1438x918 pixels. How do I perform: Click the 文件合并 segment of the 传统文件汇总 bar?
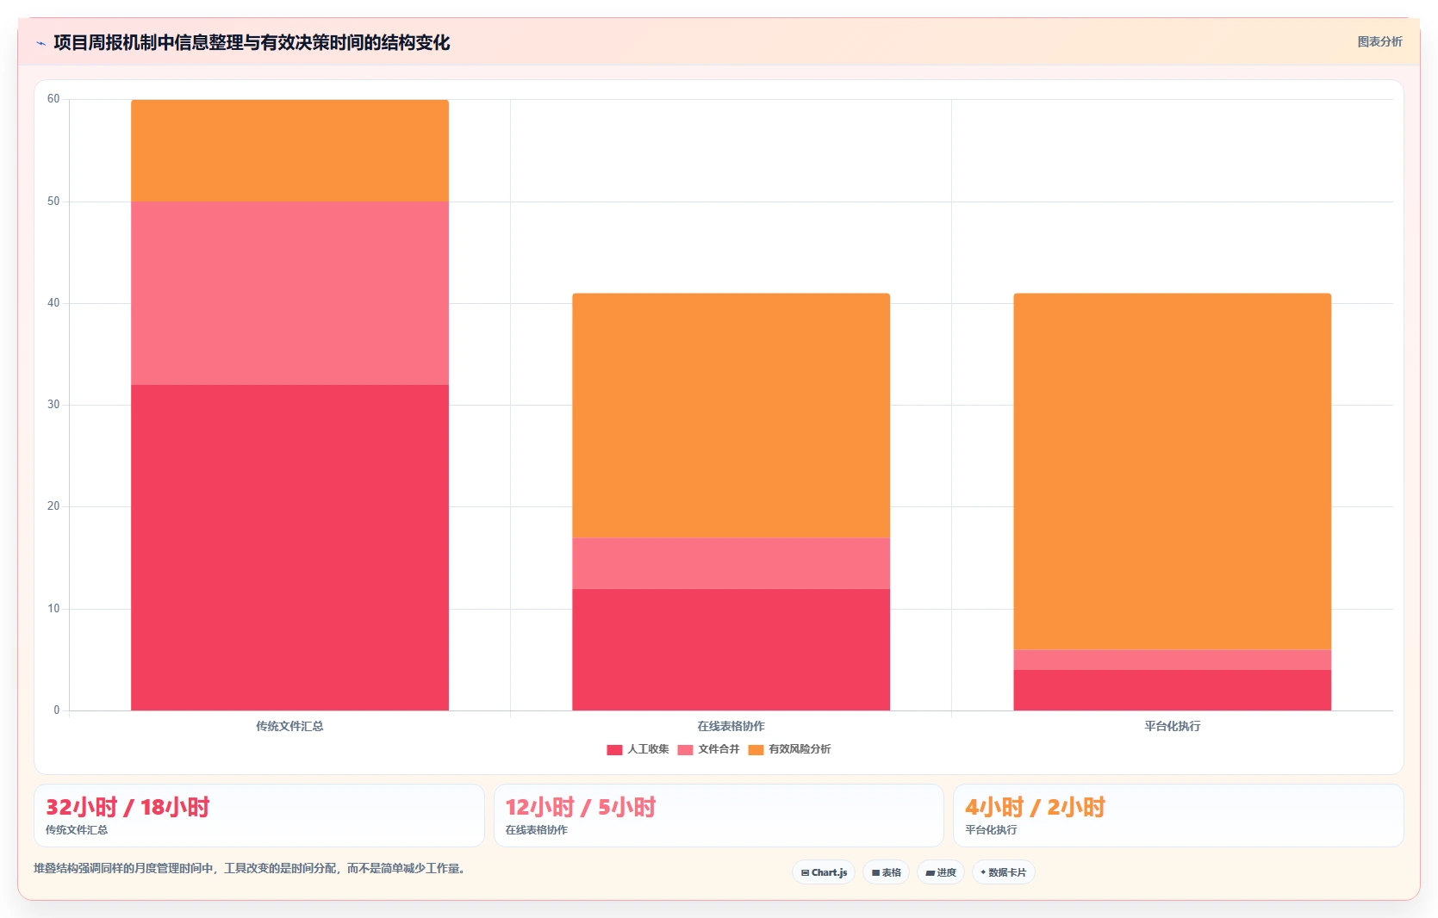click(289, 293)
